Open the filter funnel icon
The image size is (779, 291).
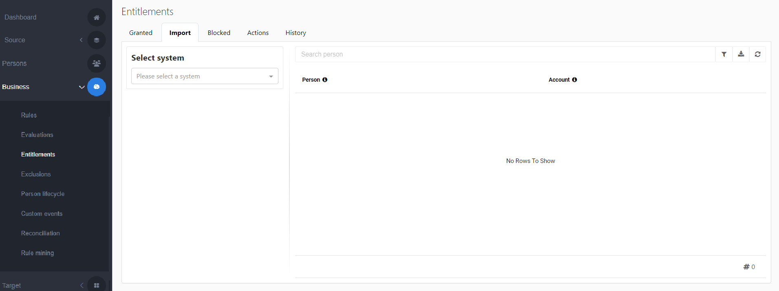pos(724,54)
